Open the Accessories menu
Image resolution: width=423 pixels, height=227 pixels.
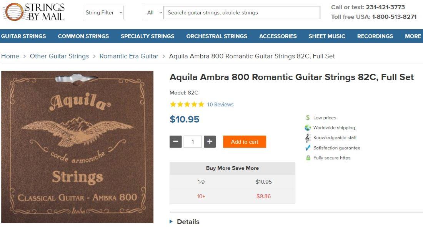pyautogui.click(x=278, y=36)
